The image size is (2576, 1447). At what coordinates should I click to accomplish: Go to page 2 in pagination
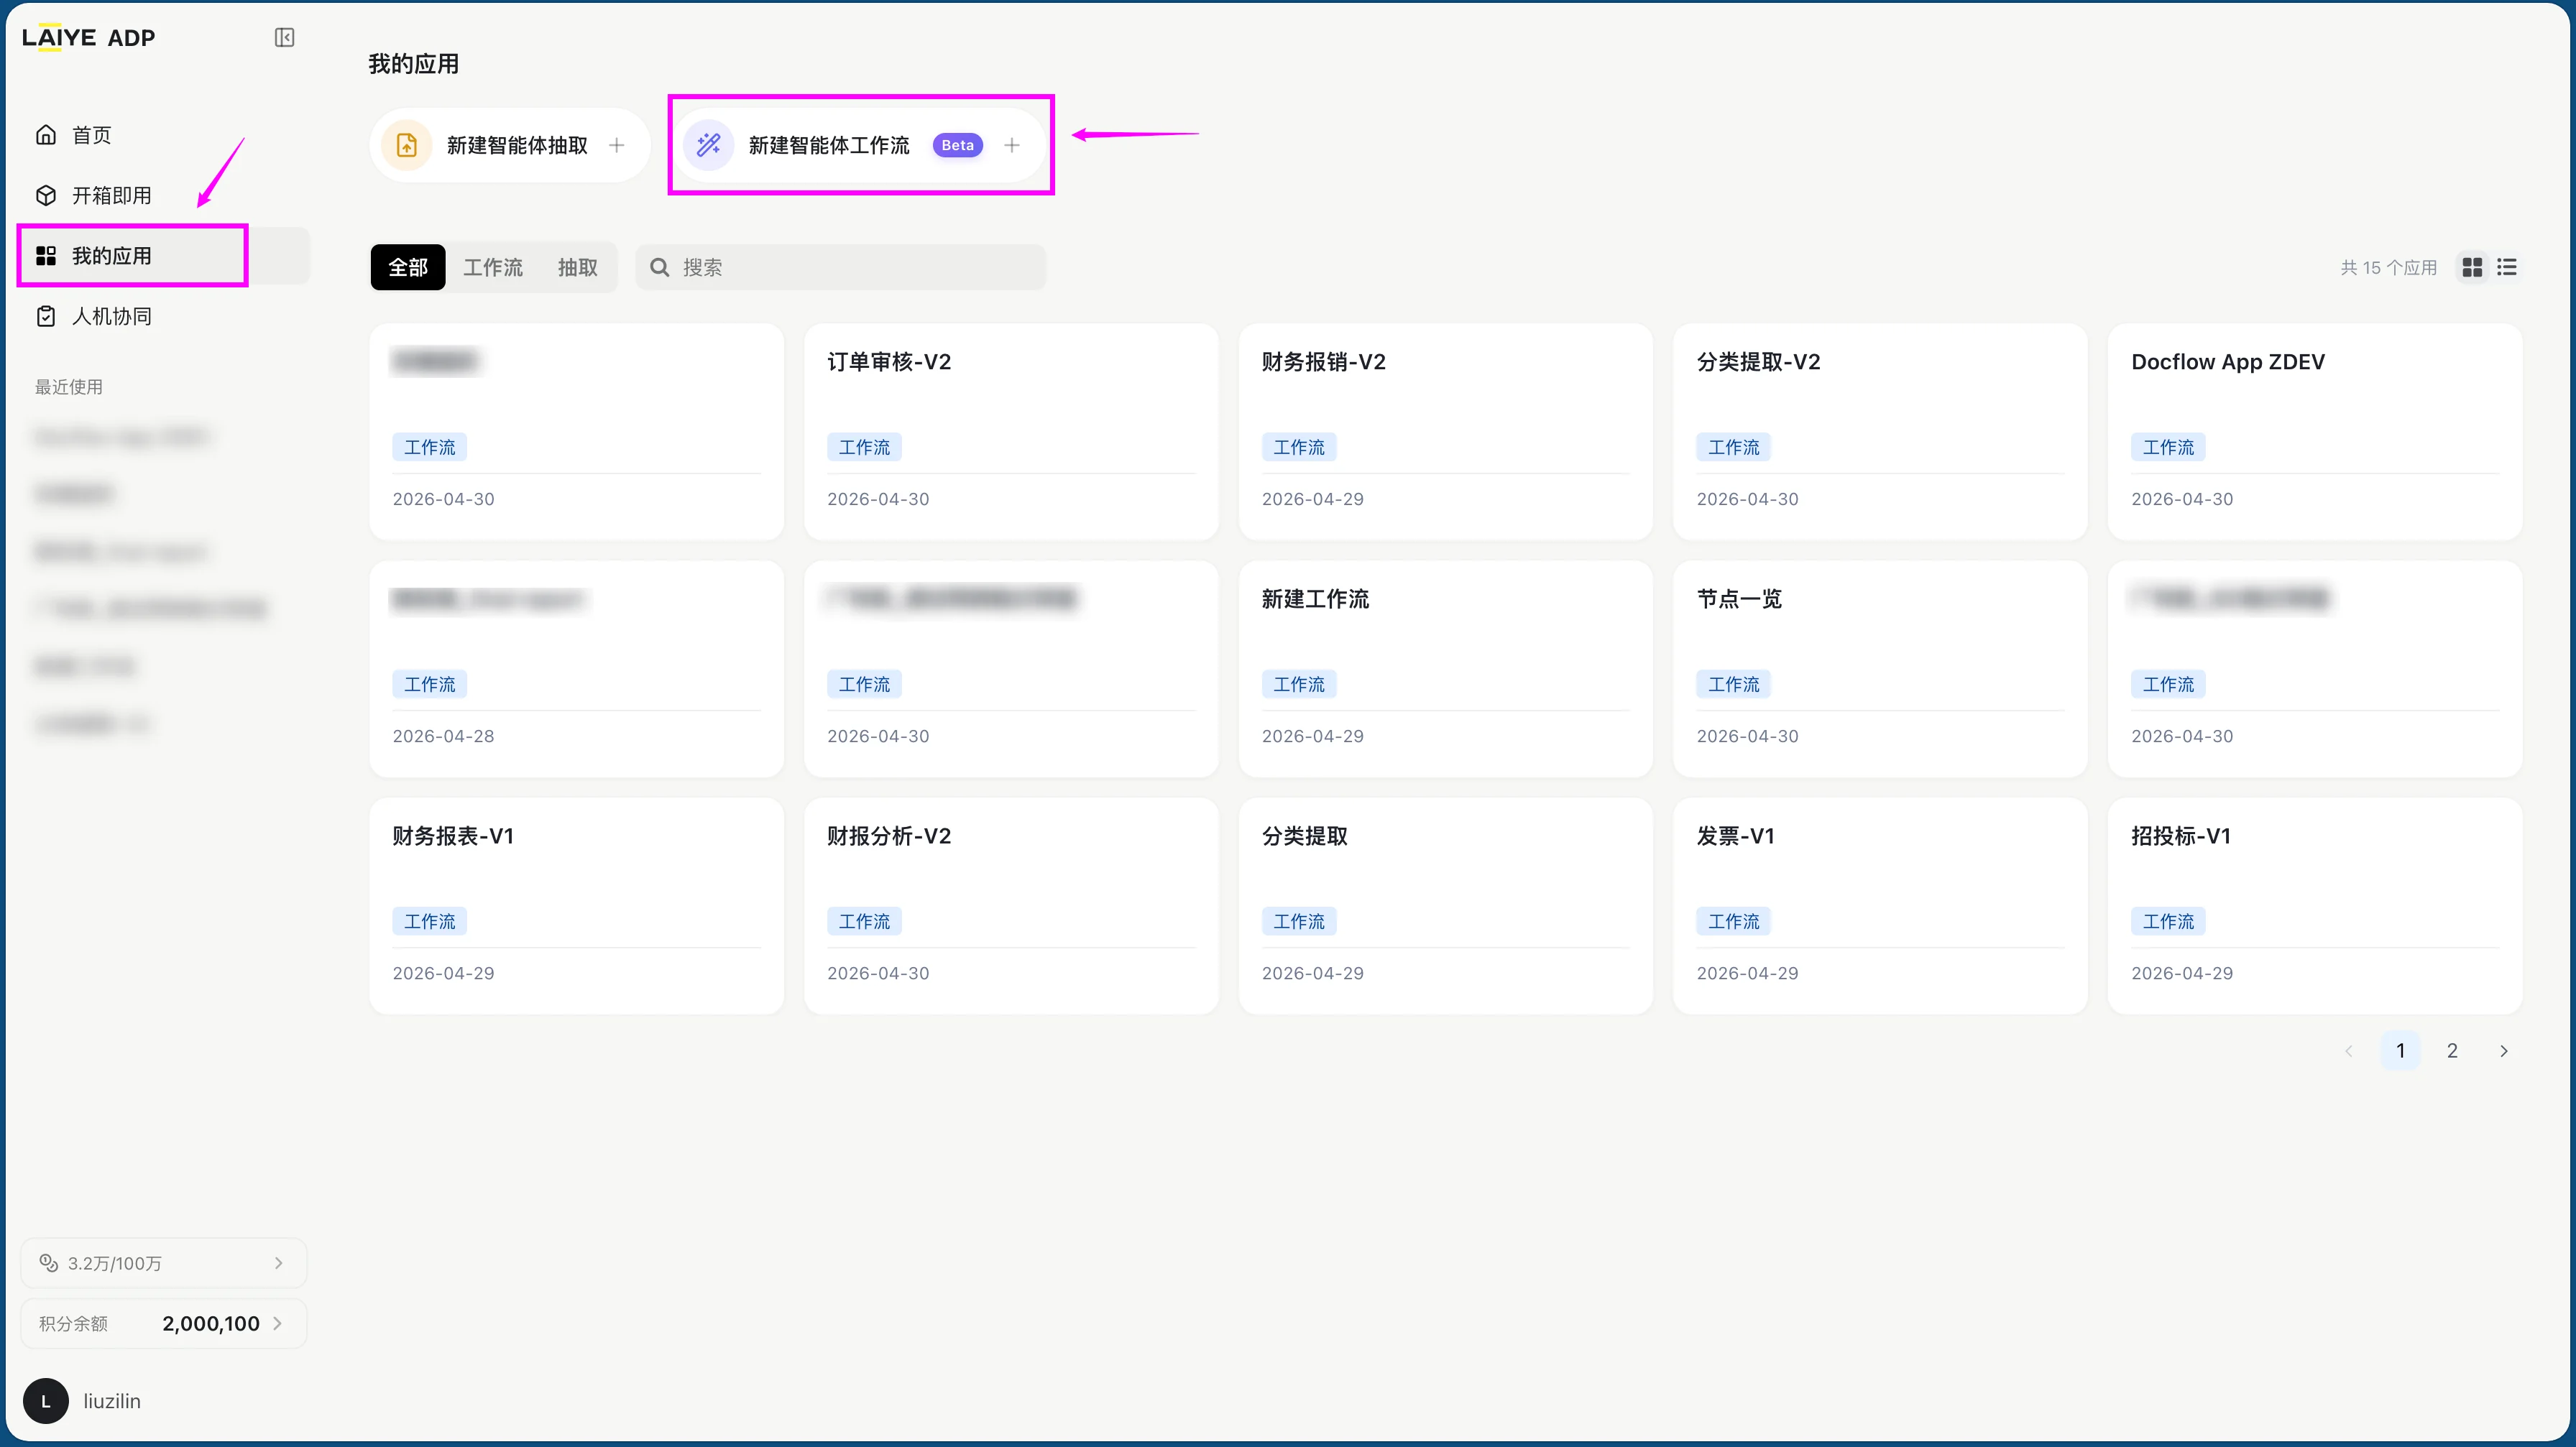point(2452,1050)
